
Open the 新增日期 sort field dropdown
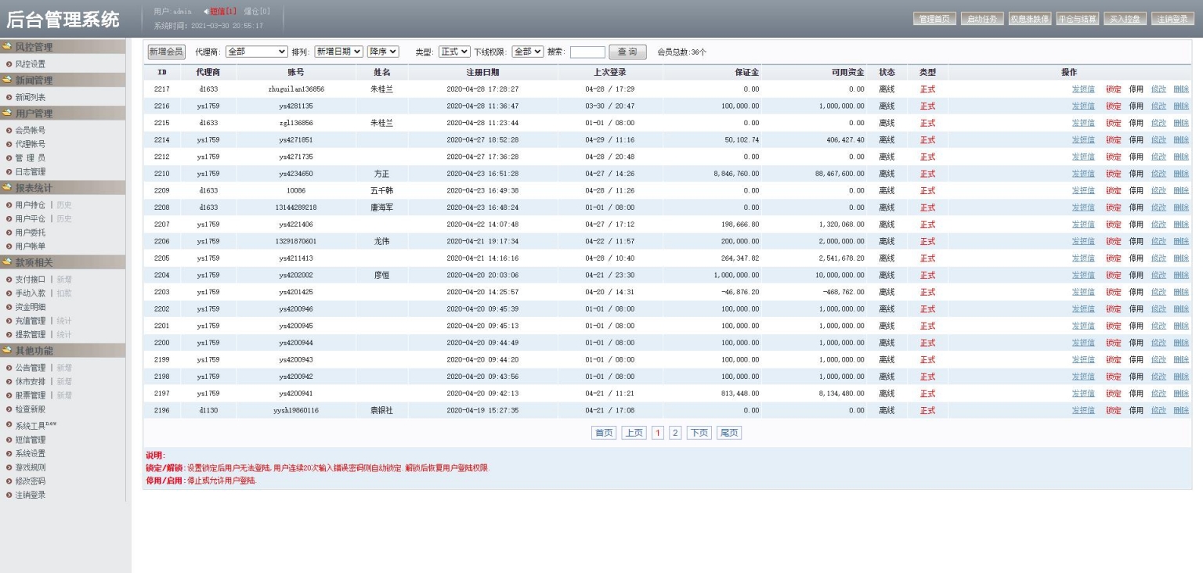[338, 52]
